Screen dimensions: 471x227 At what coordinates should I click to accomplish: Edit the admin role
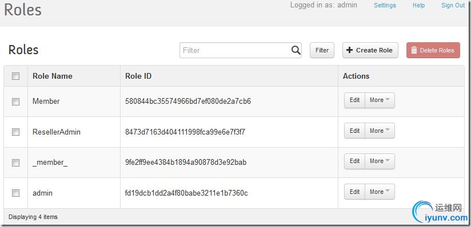point(354,192)
